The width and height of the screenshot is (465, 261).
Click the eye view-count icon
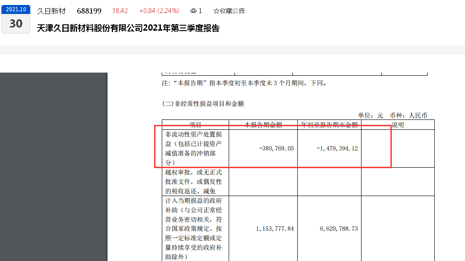(x=193, y=11)
